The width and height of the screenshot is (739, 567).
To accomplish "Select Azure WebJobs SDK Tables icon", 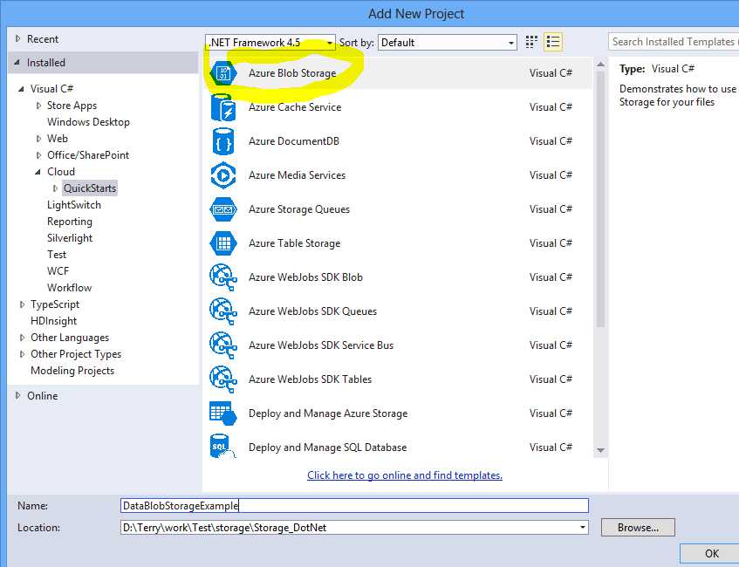I will coord(223,379).
